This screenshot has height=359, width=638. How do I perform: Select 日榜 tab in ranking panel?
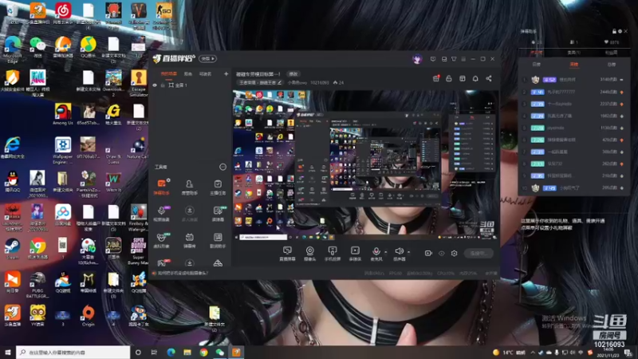pyautogui.click(x=536, y=65)
